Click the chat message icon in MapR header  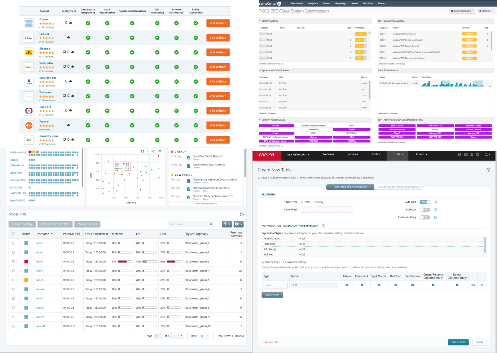(x=466, y=154)
